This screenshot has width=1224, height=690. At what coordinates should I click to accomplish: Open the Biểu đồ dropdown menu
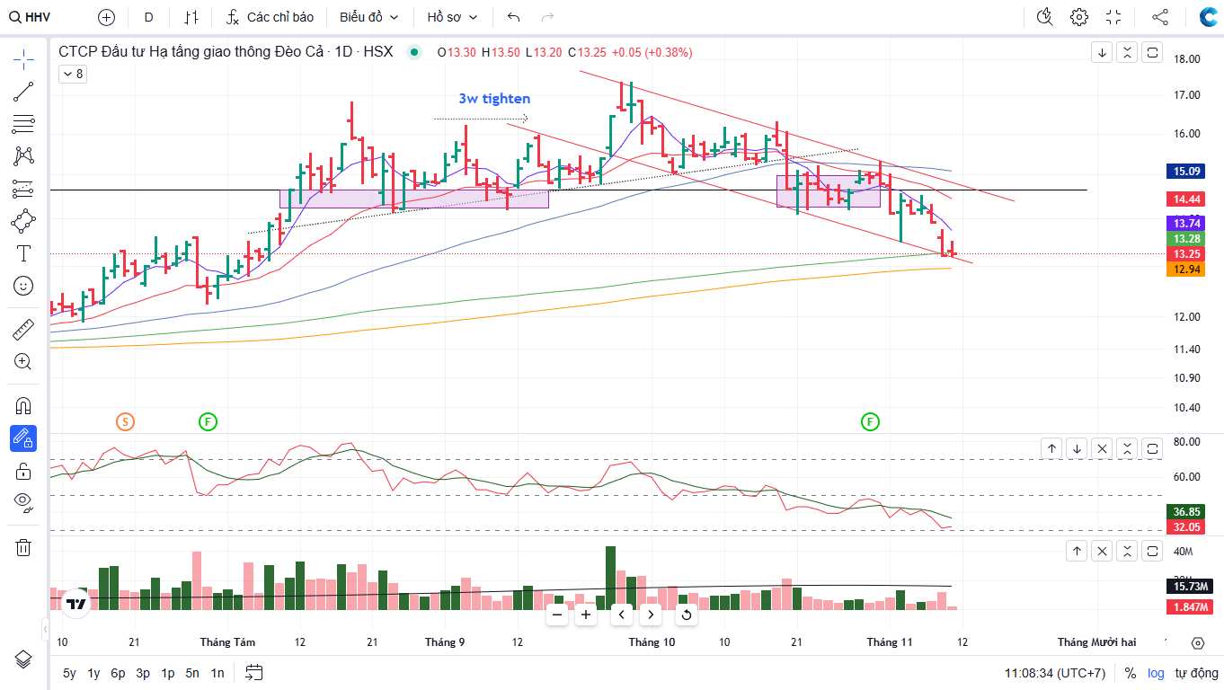[x=368, y=17]
